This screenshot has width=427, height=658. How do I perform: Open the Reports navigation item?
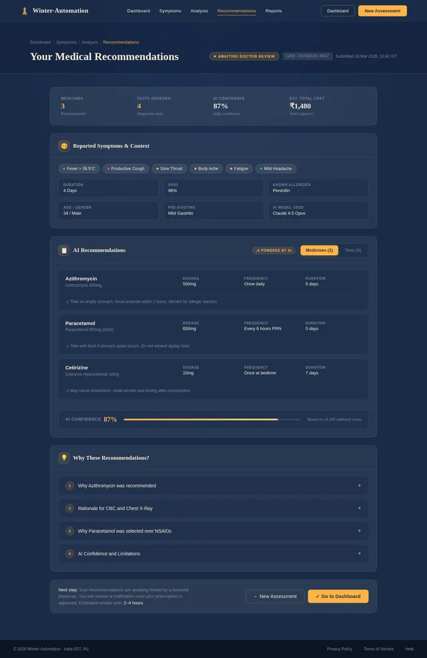point(274,11)
